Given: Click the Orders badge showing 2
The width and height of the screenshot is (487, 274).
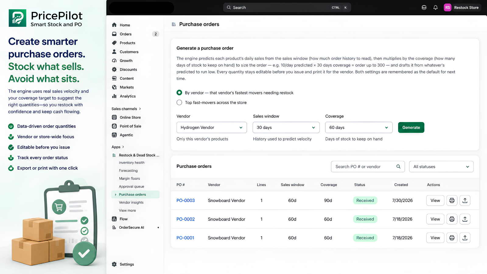Looking at the screenshot, I should [x=156, y=34].
